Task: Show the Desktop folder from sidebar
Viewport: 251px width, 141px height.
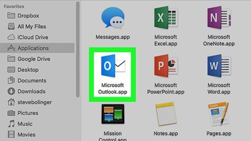Action: [28, 70]
